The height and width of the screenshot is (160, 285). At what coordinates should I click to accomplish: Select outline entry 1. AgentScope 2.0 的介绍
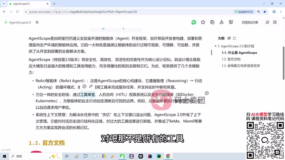tap(236, 46)
